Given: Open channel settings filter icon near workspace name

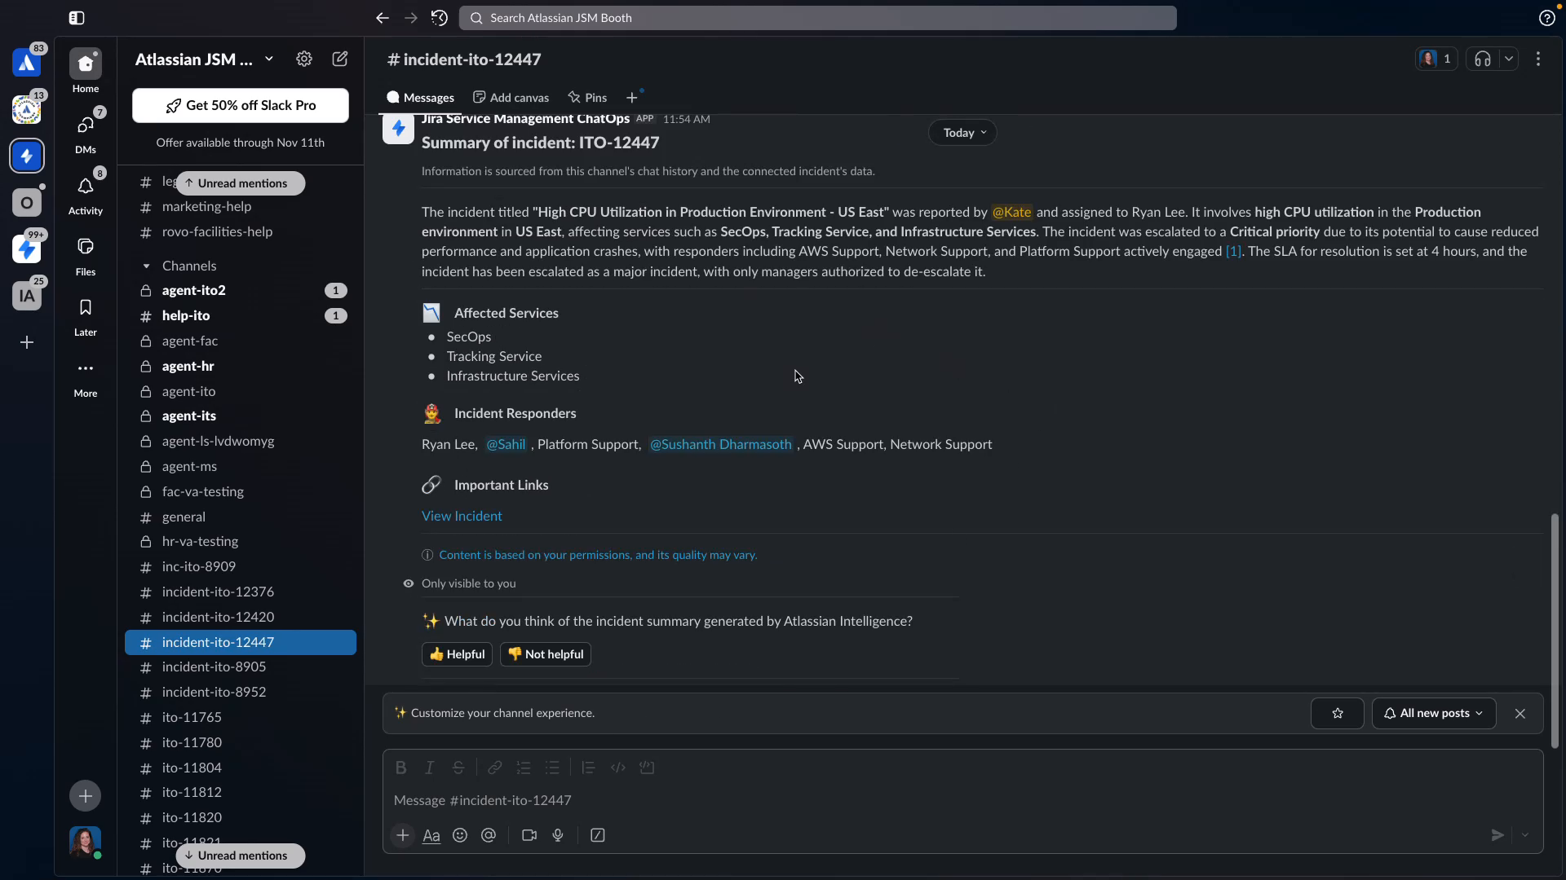Looking at the screenshot, I should 303,59.
